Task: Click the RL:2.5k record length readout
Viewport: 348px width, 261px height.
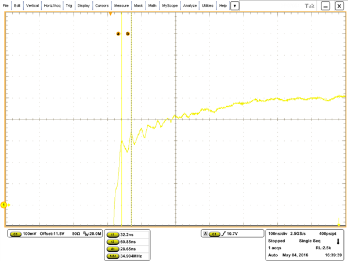Action: pyautogui.click(x=324, y=248)
